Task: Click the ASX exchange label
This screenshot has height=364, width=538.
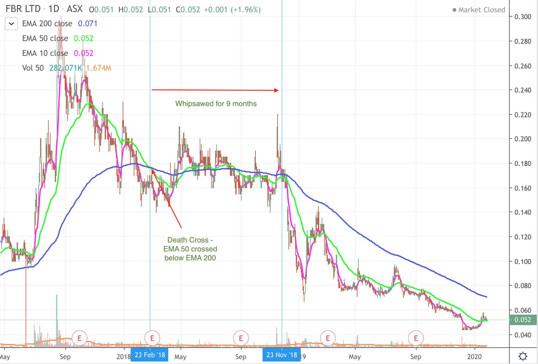Action: (75, 9)
